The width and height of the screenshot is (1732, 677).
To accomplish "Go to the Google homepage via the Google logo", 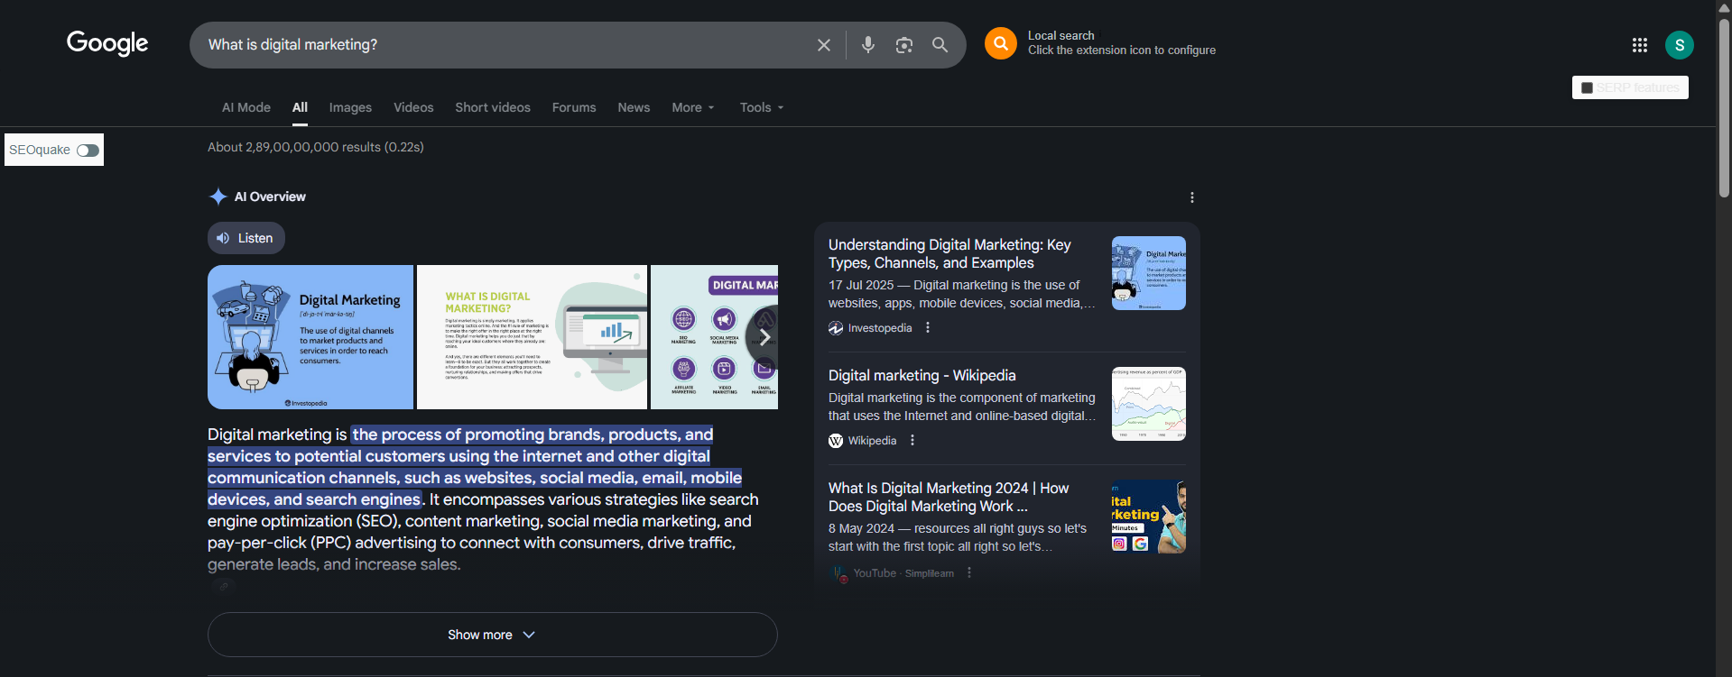I will coord(107,43).
